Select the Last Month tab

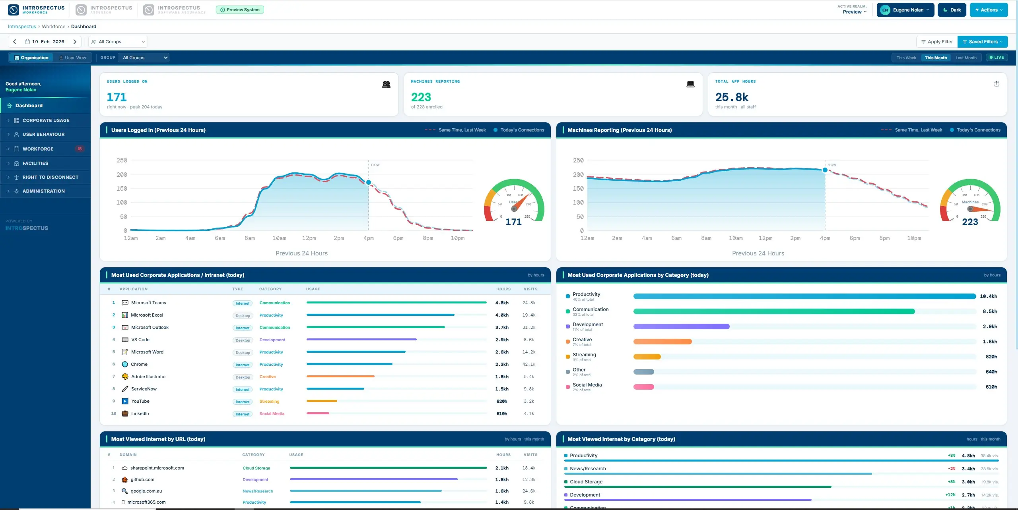point(966,58)
